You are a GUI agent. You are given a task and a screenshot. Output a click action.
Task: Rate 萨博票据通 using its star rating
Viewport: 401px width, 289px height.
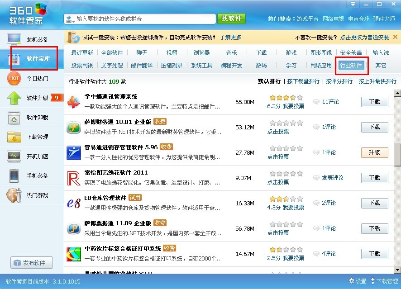tap(286, 224)
